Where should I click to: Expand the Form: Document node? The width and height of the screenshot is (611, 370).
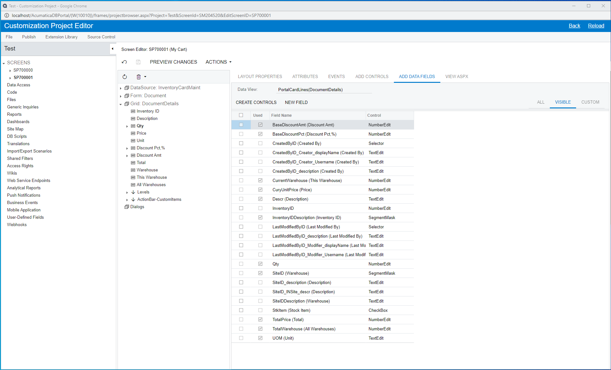121,96
